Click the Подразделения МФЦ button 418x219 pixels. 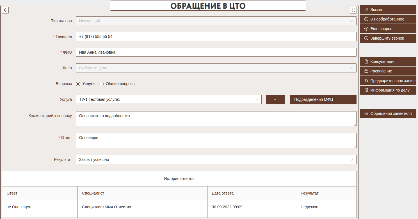click(x=323, y=99)
